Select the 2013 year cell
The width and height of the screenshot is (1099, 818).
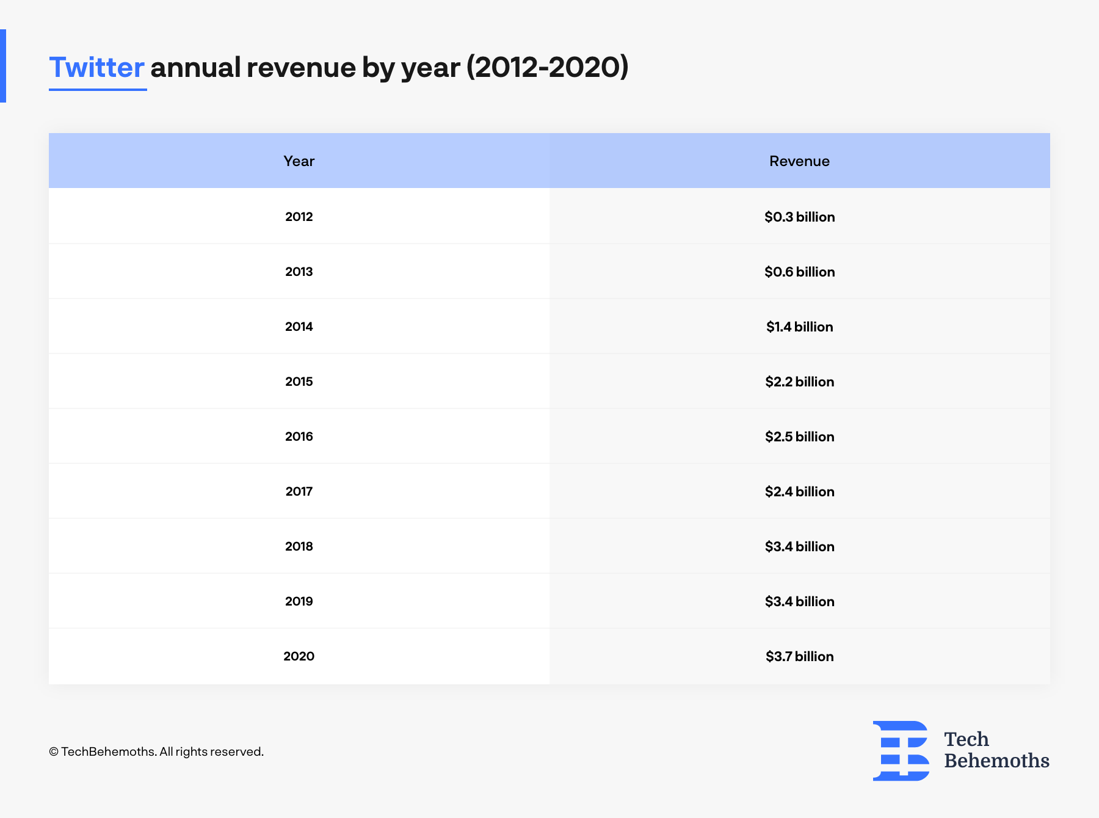(x=299, y=272)
